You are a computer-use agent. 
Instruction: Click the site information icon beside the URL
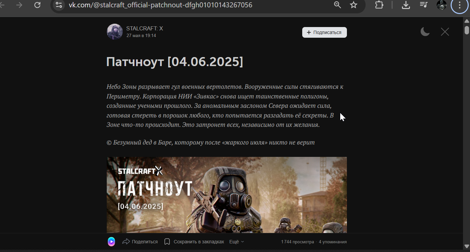click(x=59, y=5)
